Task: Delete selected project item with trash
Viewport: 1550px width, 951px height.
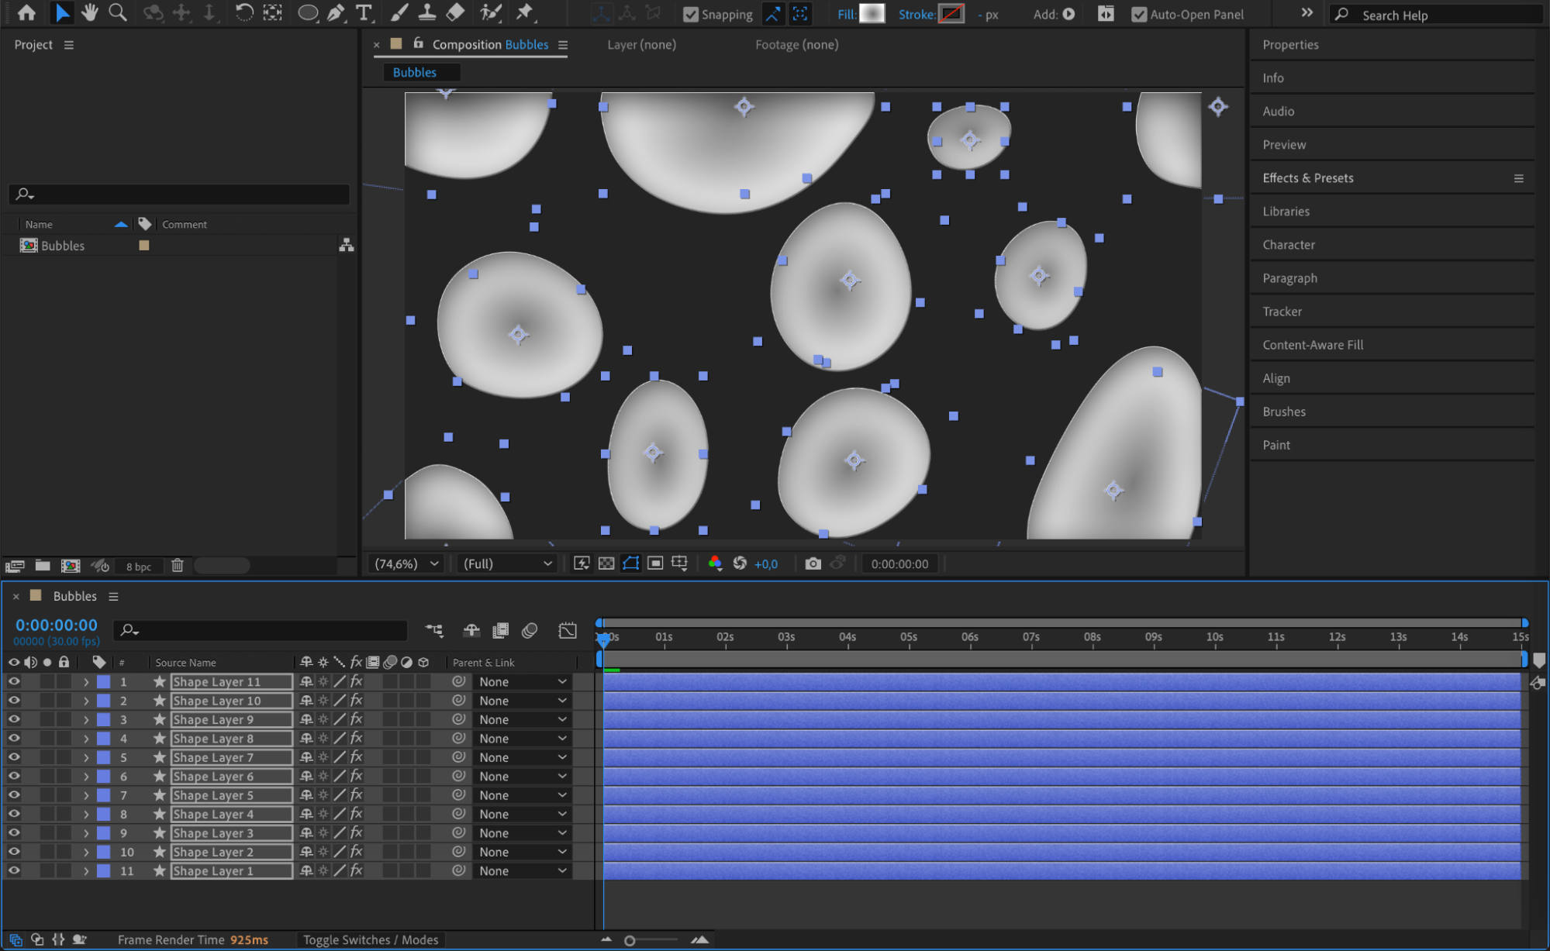Action: (x=177, y=566)
